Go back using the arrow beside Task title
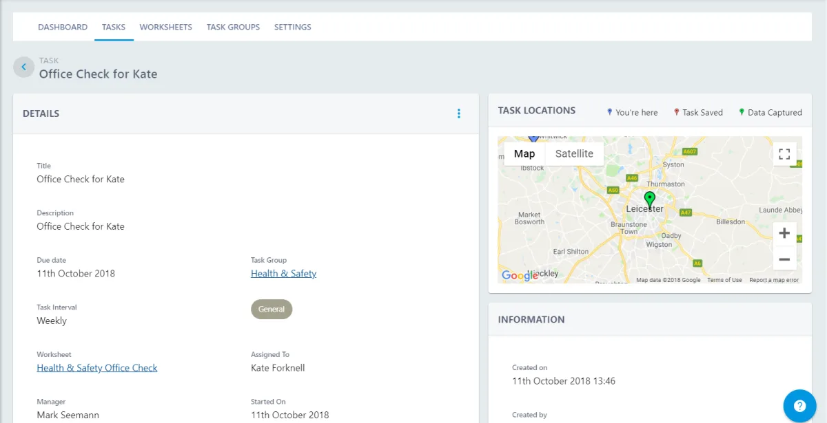The image size is (827, 423). 23,67
